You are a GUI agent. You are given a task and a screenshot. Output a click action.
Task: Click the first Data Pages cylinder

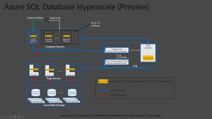coord(36,93)
